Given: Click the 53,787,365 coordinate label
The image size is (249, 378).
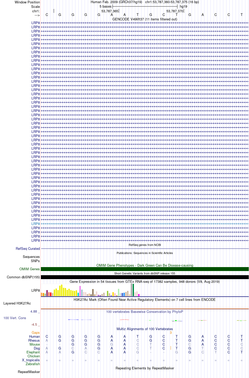Looking at the screenshot, I should pyautogui.click(x=110, y=11).
